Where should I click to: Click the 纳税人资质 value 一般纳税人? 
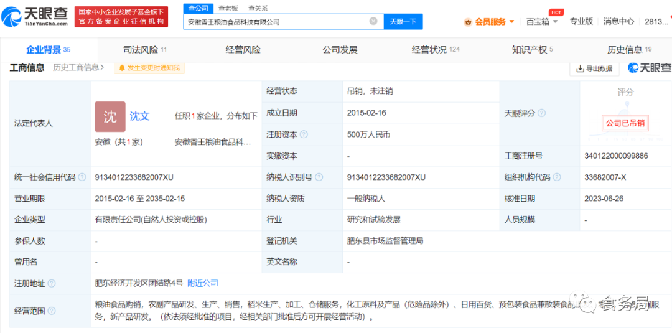tap(366, 199)
